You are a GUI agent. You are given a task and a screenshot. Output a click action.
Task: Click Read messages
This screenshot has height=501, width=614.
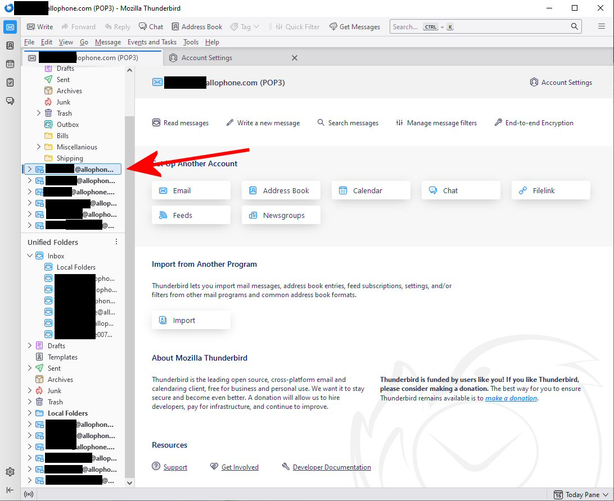click(x=180, y=123)
